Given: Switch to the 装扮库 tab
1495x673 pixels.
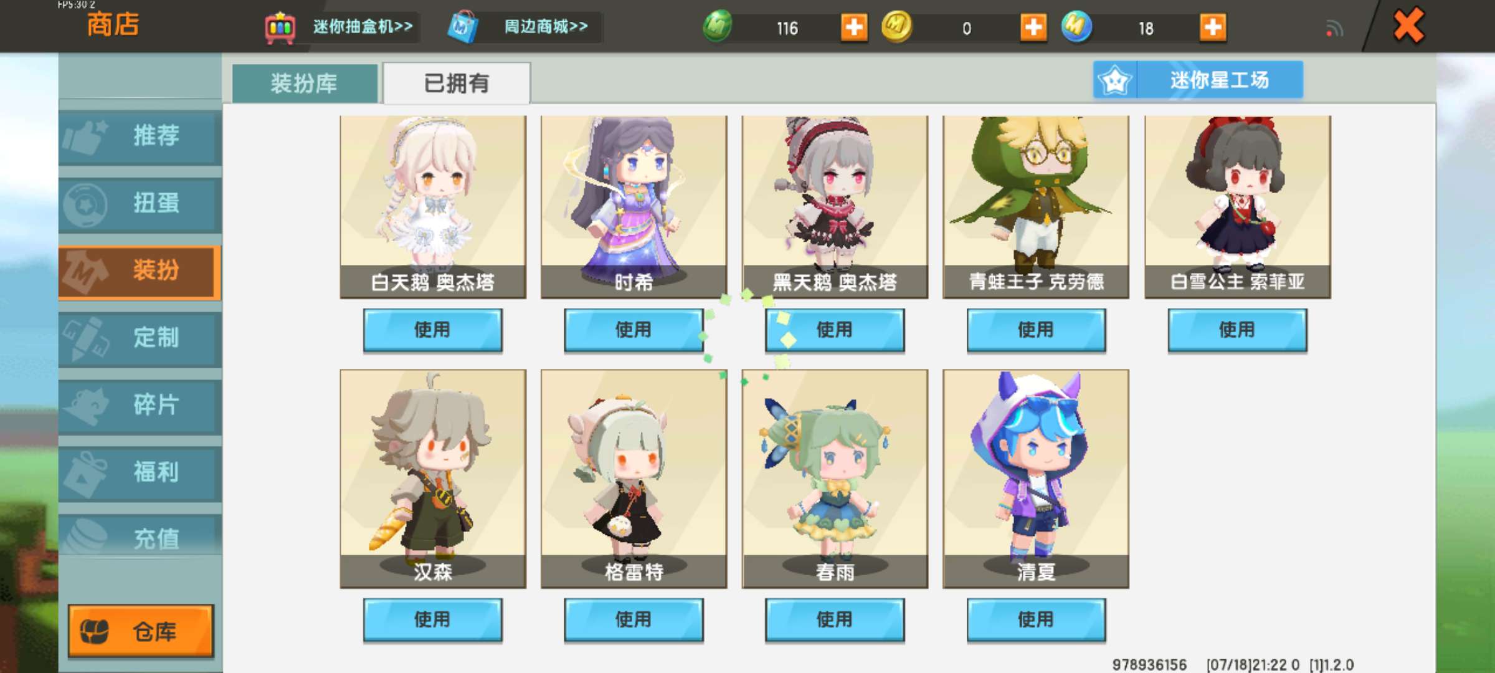Looking at the screenshot, I should [305, 83].
